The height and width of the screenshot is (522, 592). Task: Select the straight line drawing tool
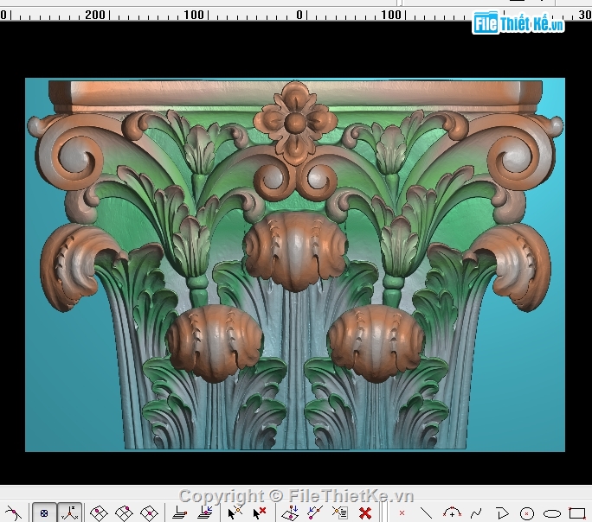pos(426,513)
